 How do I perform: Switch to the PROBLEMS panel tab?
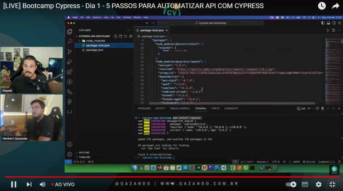pos(144,108)
